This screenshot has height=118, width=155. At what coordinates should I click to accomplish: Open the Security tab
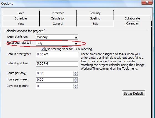(95, 13)
